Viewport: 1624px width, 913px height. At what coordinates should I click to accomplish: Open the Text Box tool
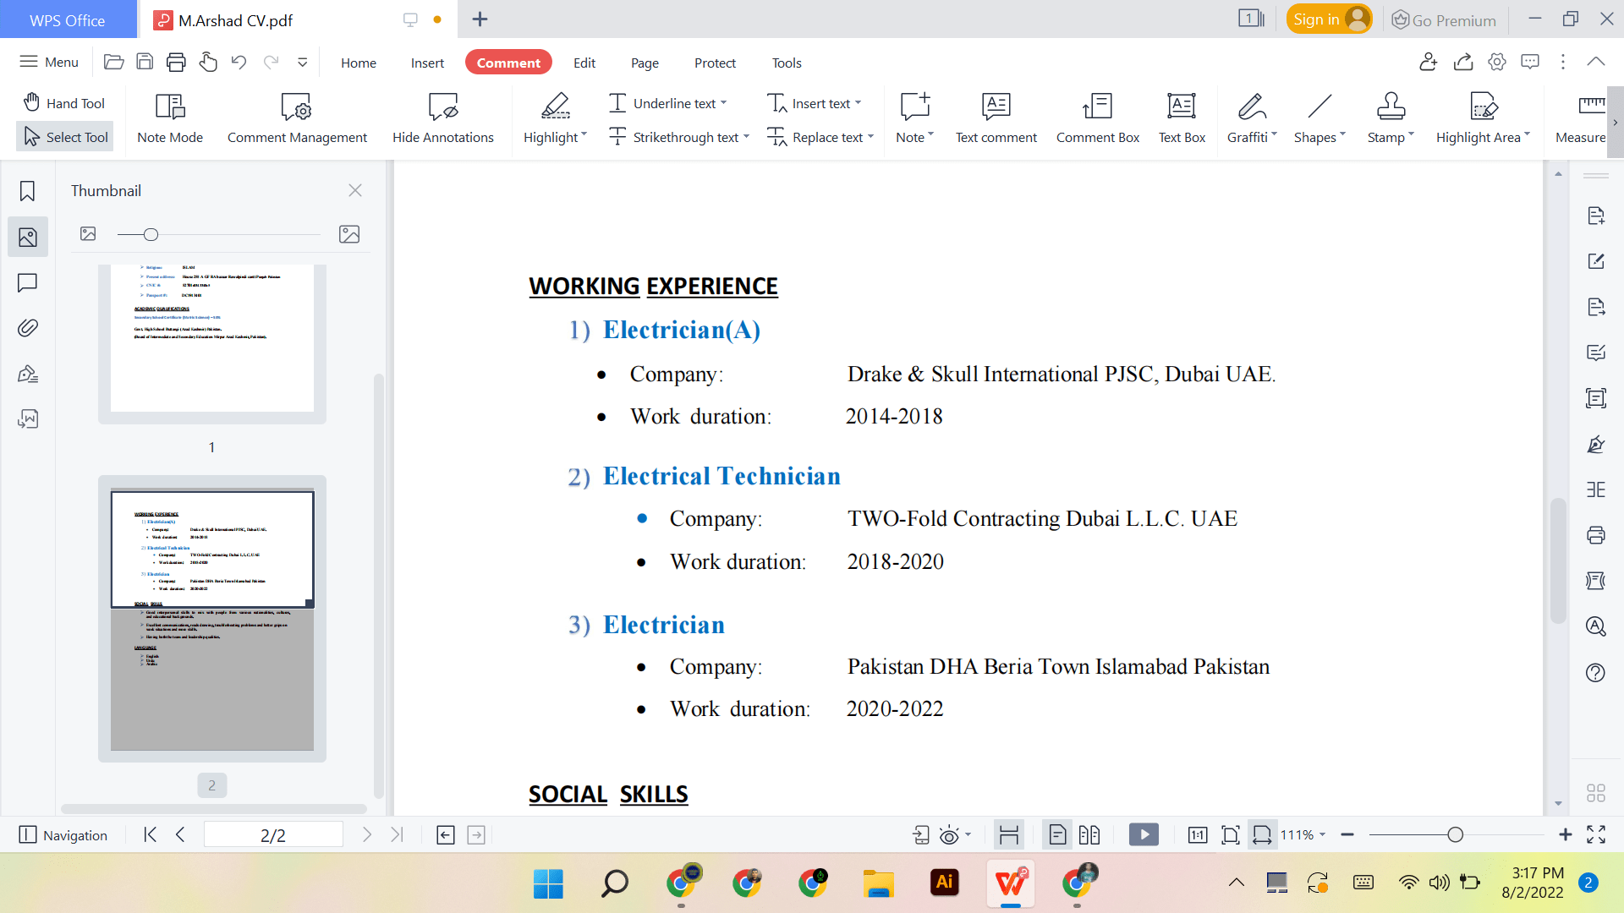click(x=1181, y=118)
